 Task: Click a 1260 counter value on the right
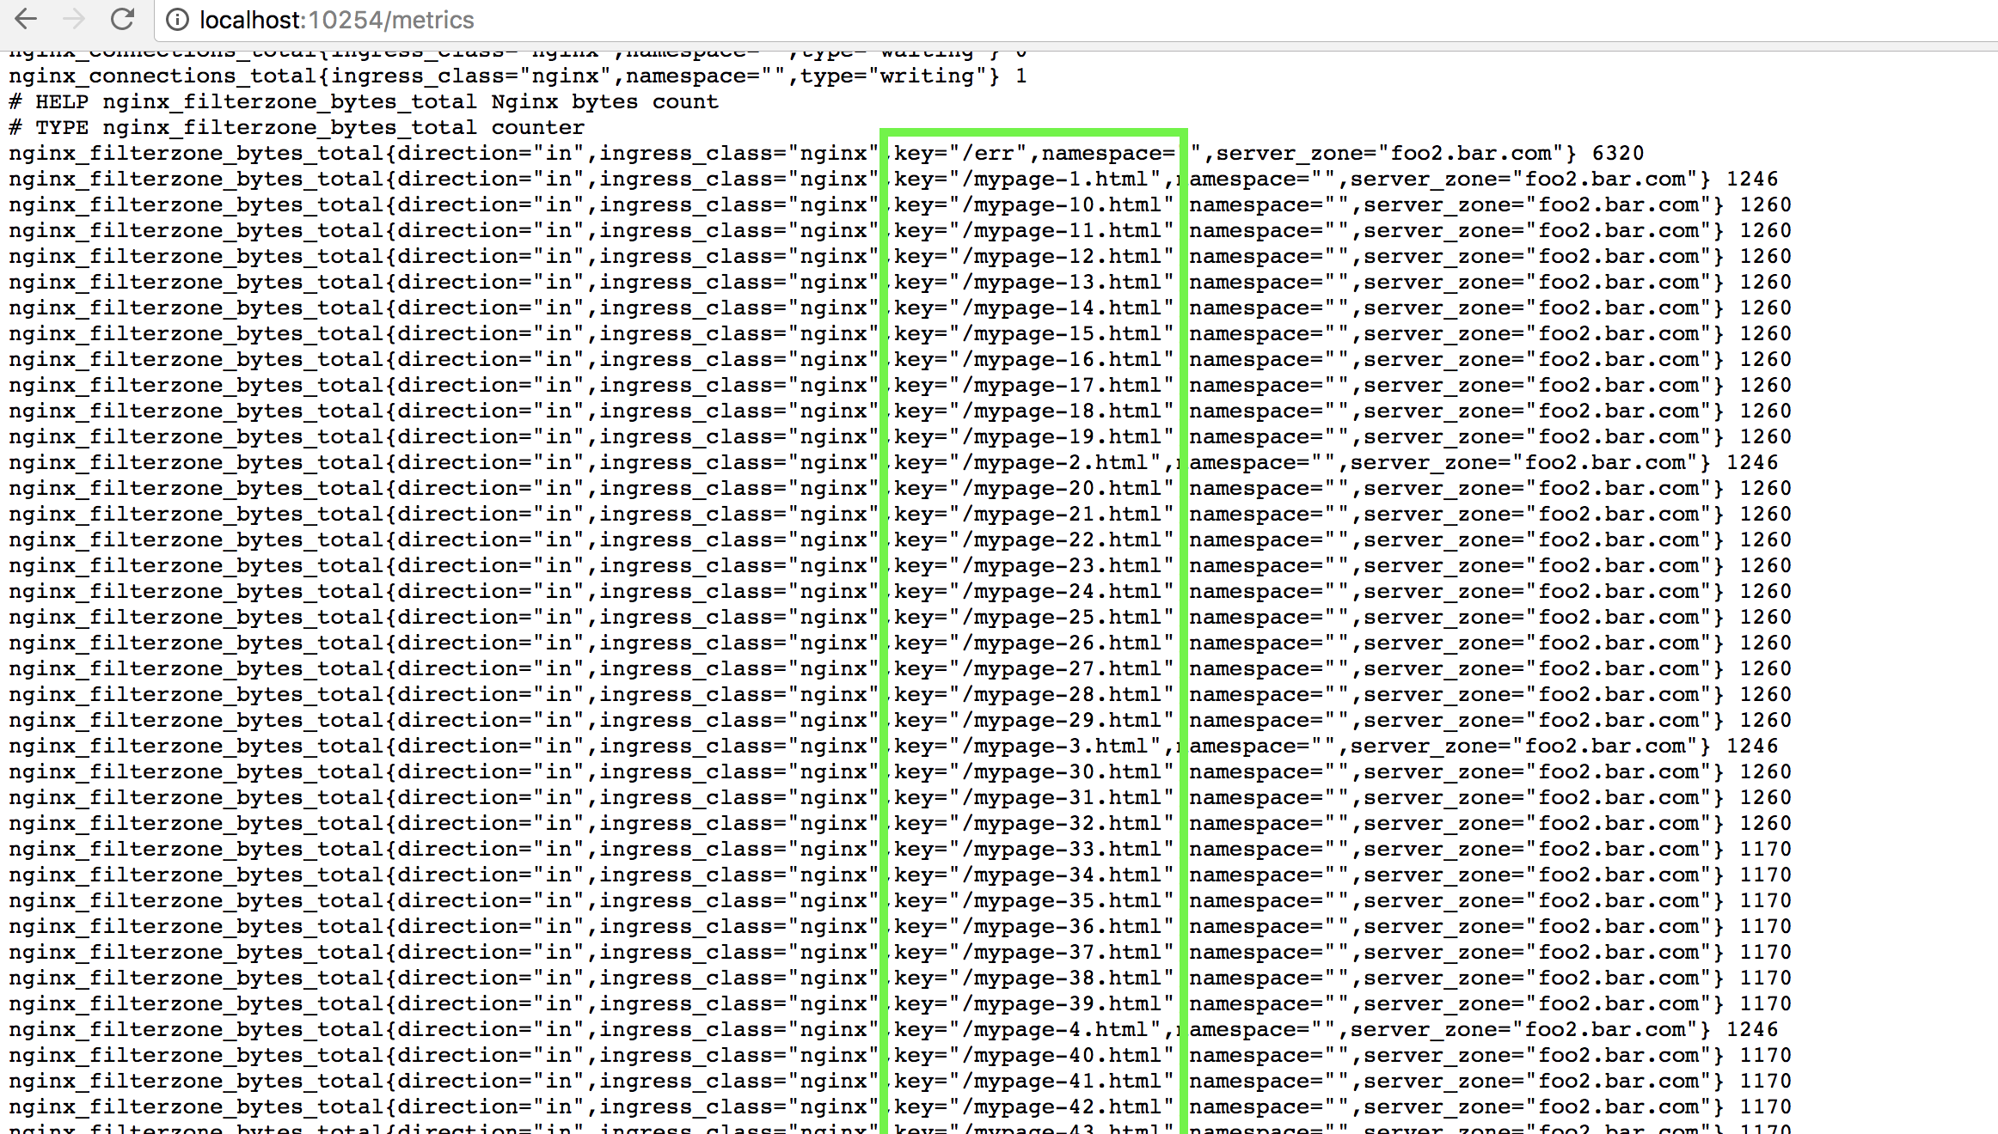pos(1765,204)
